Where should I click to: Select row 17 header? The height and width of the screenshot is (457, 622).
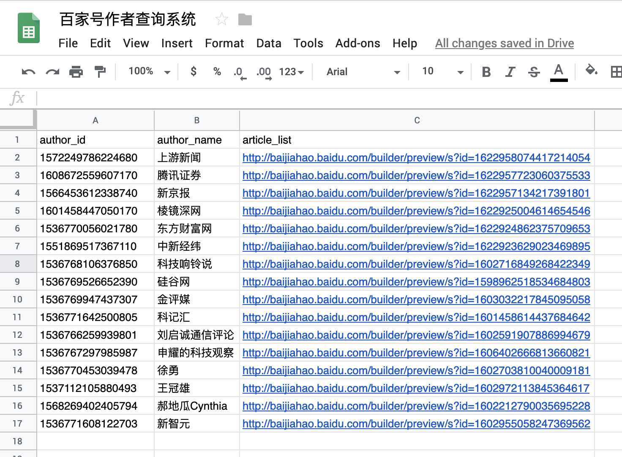pyautogui.click(x=17, y=424)
